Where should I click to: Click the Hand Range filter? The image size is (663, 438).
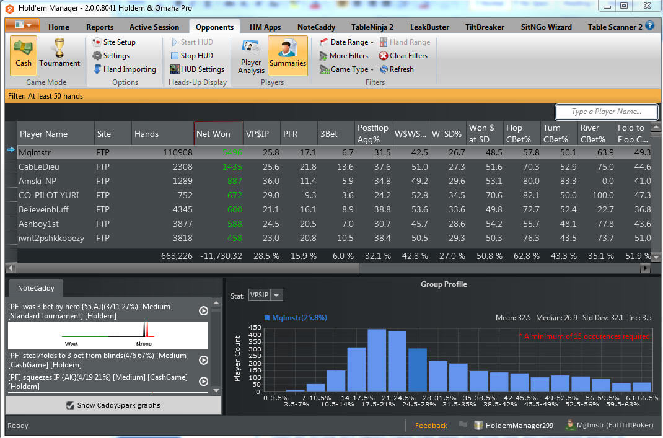[x=405, y=42]
